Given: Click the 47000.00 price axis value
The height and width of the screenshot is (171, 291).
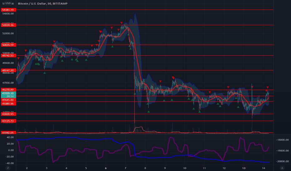Looking at the screenshot, I should (8, 83).
